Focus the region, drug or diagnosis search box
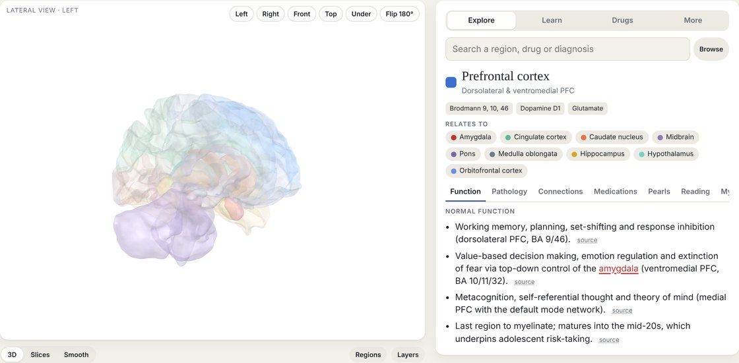This screenshot has height=363, width=739. pos(567,49)
